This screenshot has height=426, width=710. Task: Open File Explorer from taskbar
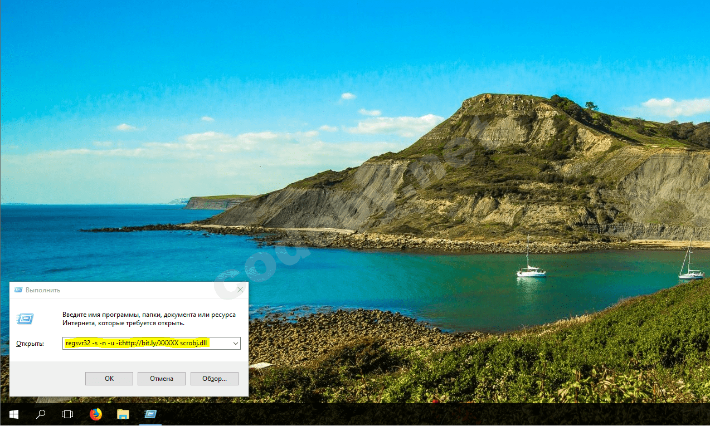tap(123, 414)
